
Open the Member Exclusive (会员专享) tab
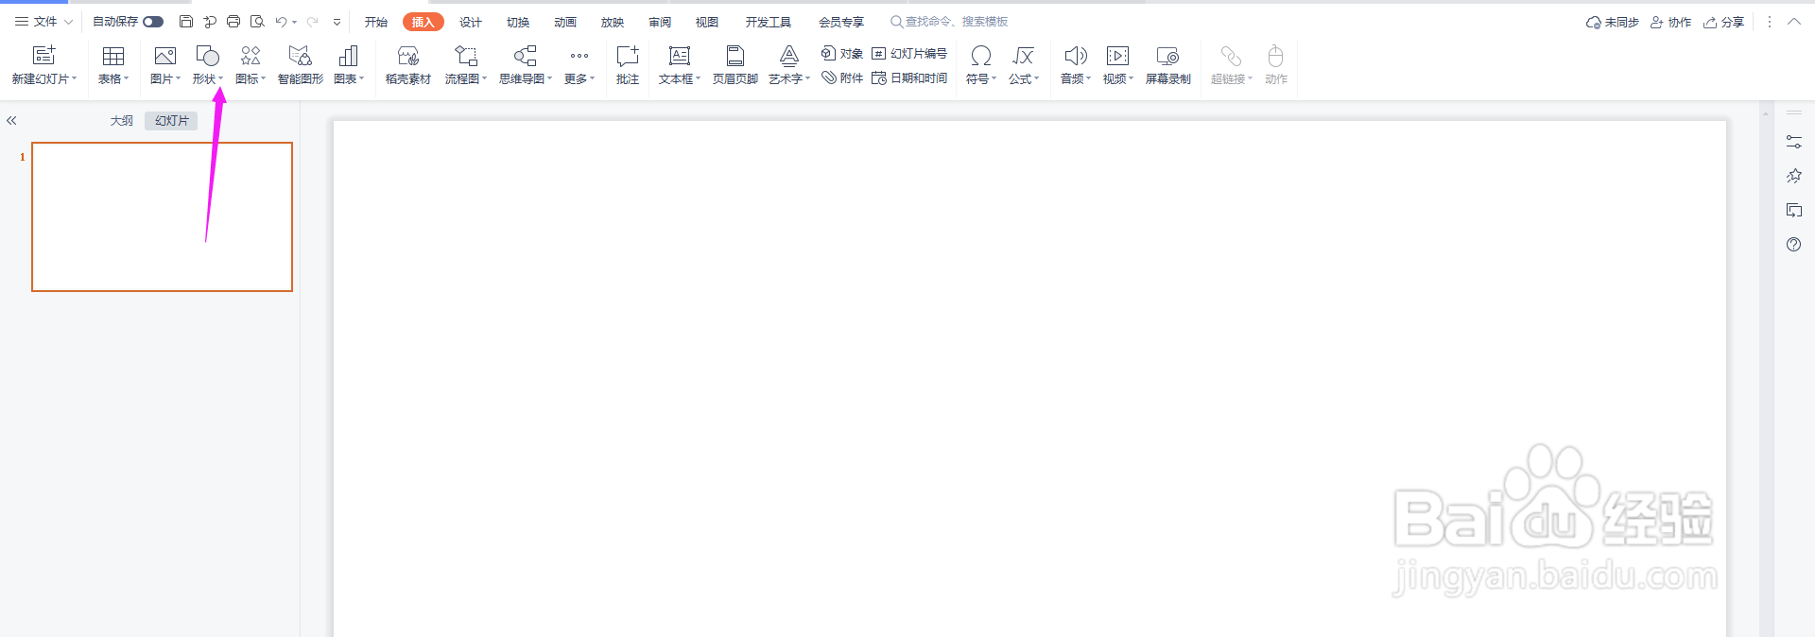(x=841, y=22)
